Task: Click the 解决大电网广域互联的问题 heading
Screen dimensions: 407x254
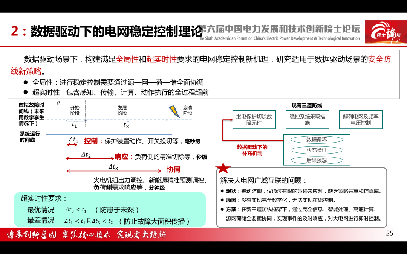Action: click(264, 180)
